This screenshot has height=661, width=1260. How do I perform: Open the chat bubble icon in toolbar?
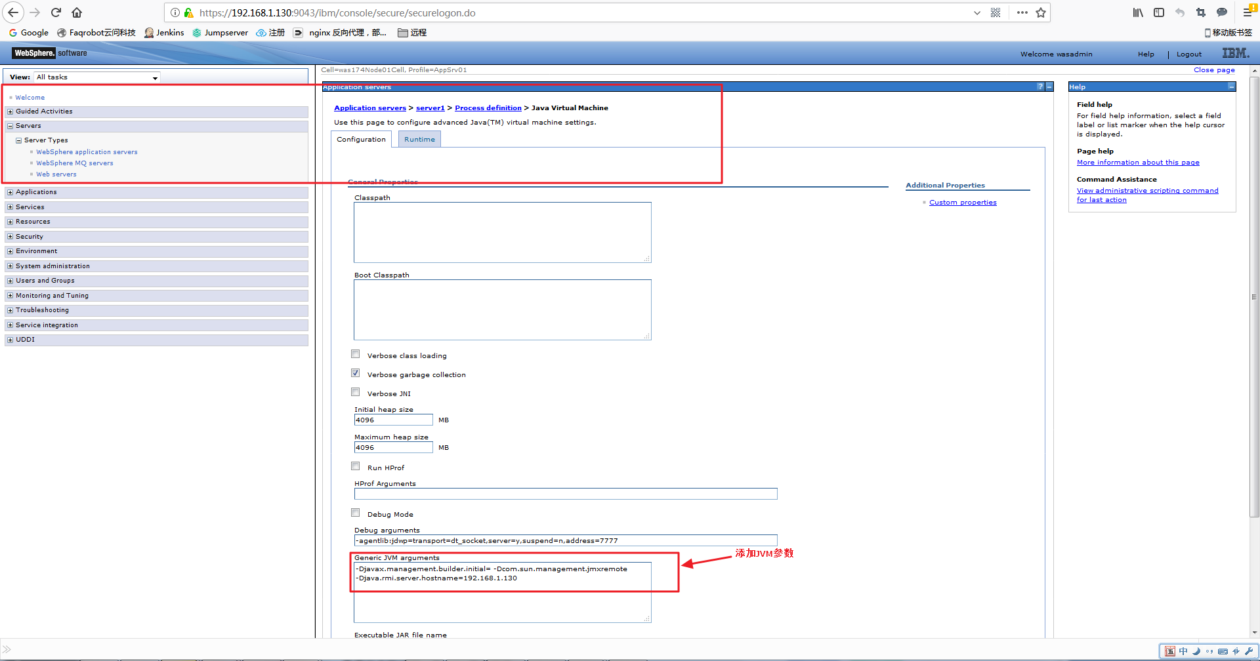point(1222,12)
